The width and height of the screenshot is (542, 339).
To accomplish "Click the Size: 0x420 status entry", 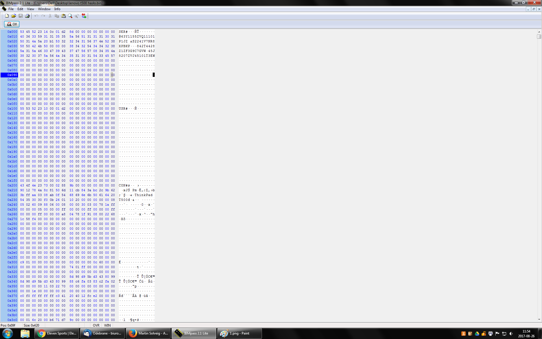I will pos(32,325).
